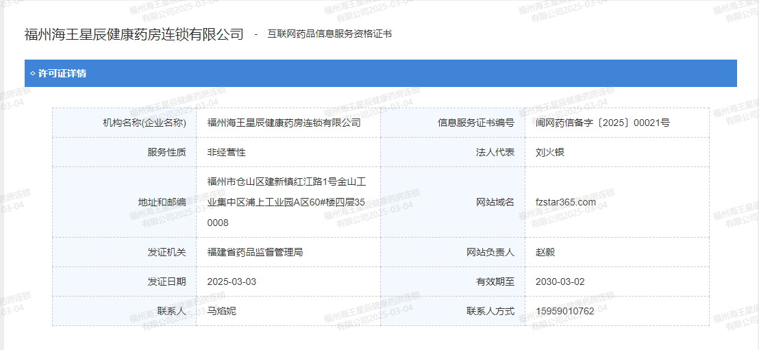Click the 许可证详情 section header

(x=380, y=73)
